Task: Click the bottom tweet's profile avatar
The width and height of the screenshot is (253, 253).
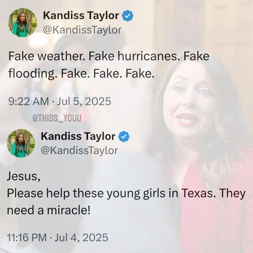Action: point(21,143)
